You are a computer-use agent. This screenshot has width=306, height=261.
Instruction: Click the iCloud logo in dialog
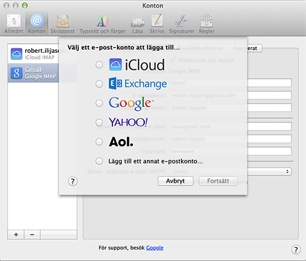137,64
